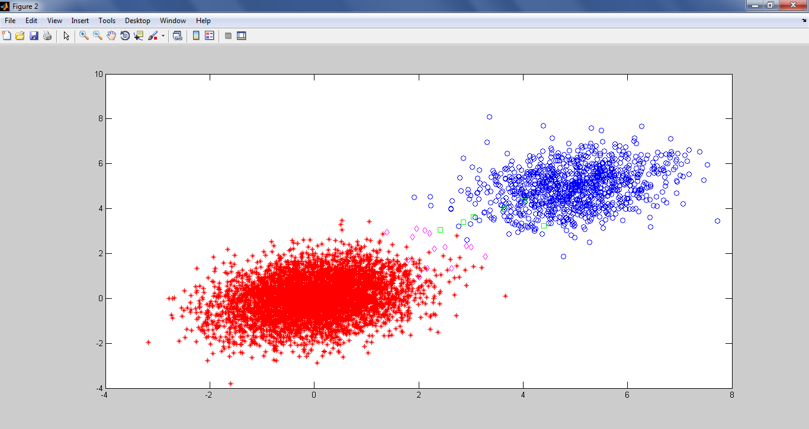Save the figure with the floppy disk icon
Viewport: 809px width, 429px height.
point(34,36)
